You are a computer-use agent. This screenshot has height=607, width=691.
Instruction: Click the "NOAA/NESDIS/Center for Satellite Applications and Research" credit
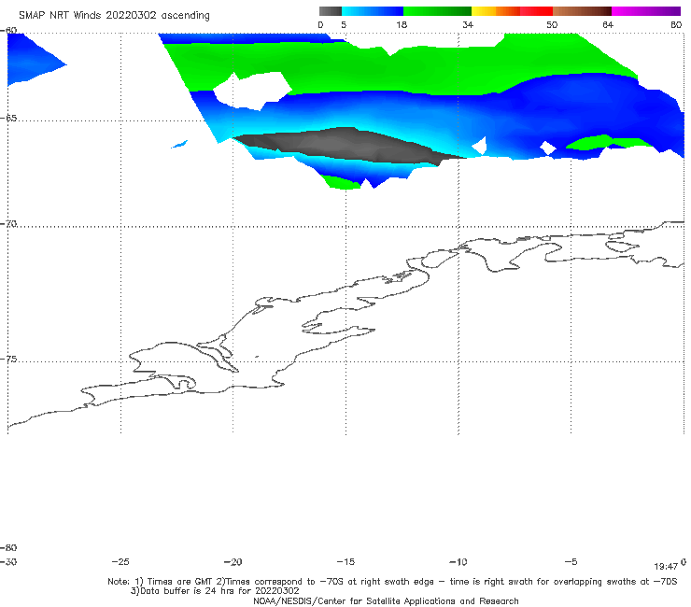pos(386,600)
